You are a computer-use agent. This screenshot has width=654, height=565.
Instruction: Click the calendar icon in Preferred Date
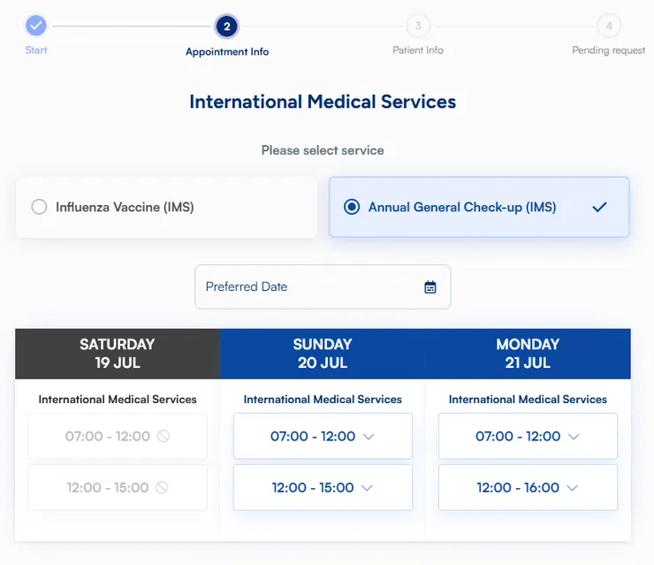(x=430, y=286)
